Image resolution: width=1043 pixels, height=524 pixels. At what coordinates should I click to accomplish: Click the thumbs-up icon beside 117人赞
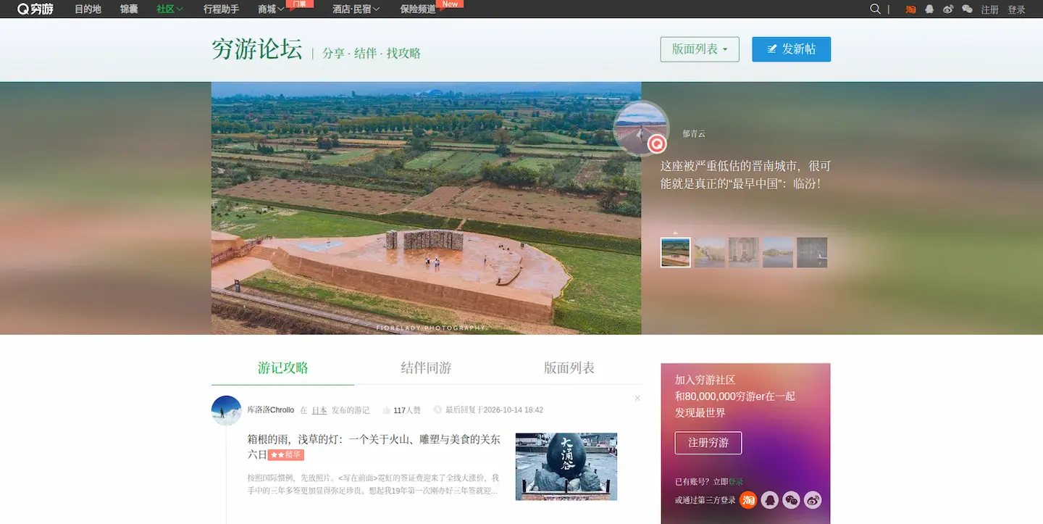pyautogui.click(x=386, y=410)
